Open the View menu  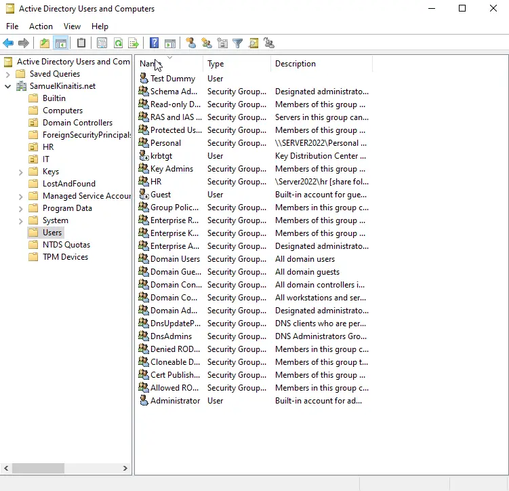(x=72, y=26)
